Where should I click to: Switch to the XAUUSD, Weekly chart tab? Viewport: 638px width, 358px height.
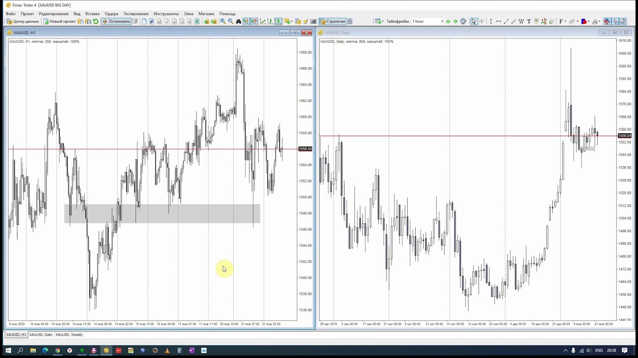coord(69,335)
